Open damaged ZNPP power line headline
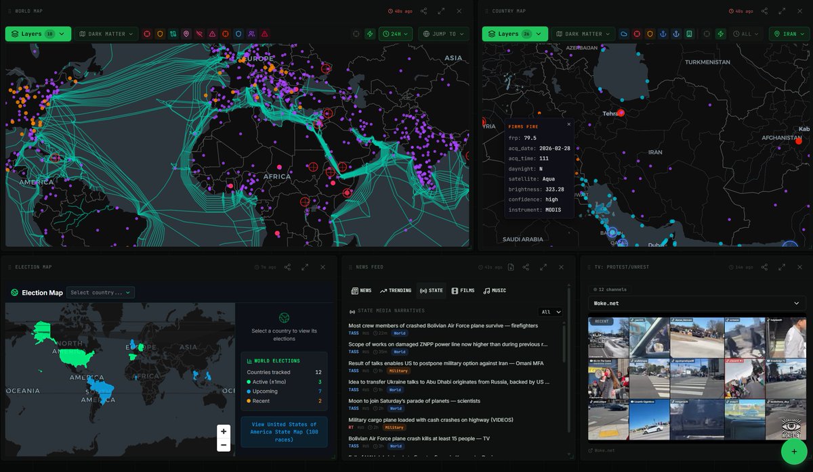Viewport: 813px width, 472px height. tap(448, 344)
